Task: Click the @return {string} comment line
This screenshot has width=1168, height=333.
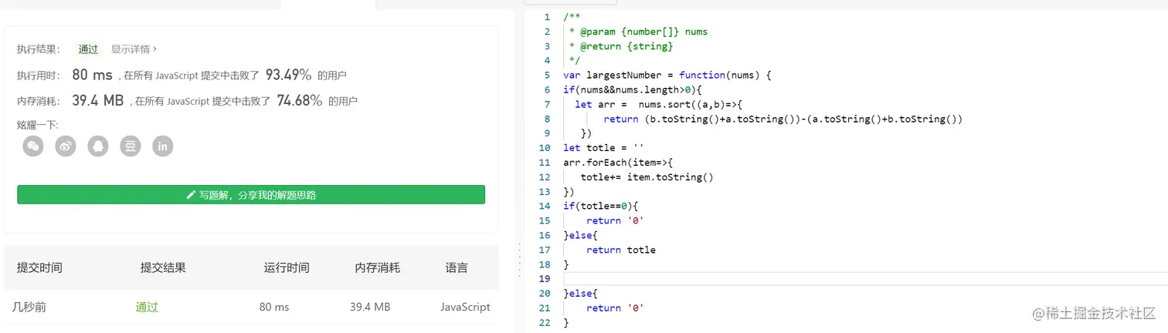Action: [x=621, y=46]
